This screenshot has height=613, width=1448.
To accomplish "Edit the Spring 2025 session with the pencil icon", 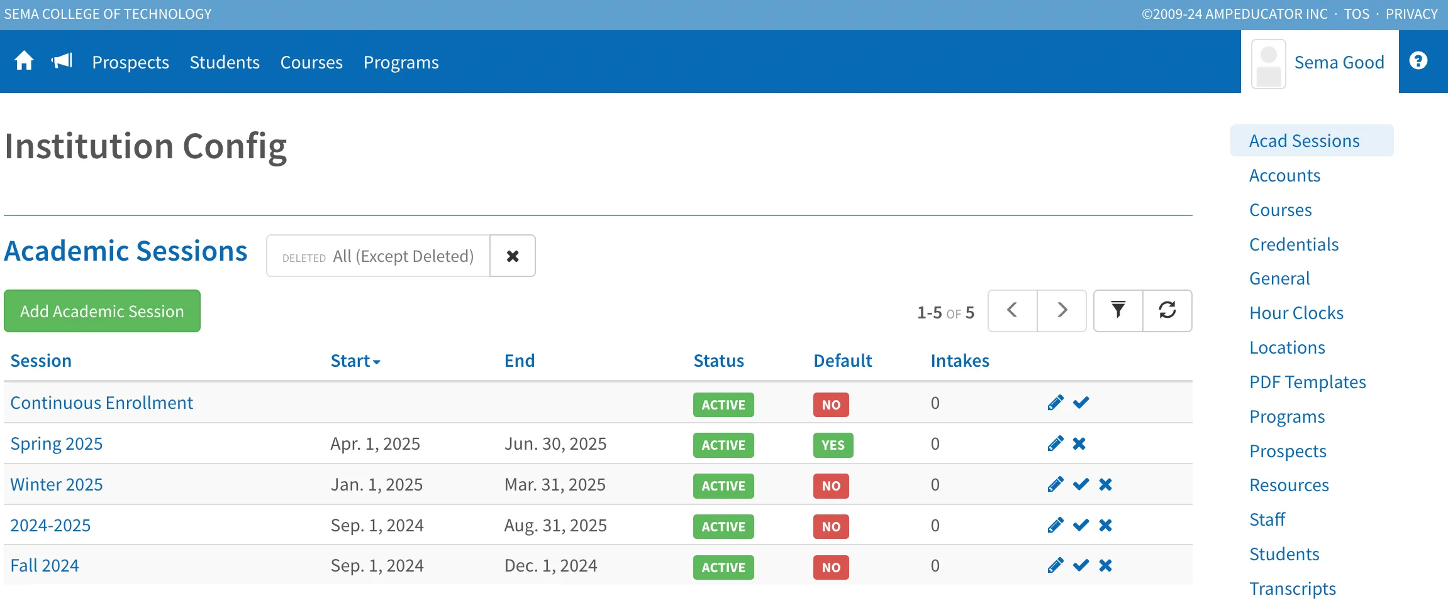I will pyautogui.click(x=1055, y=443).
